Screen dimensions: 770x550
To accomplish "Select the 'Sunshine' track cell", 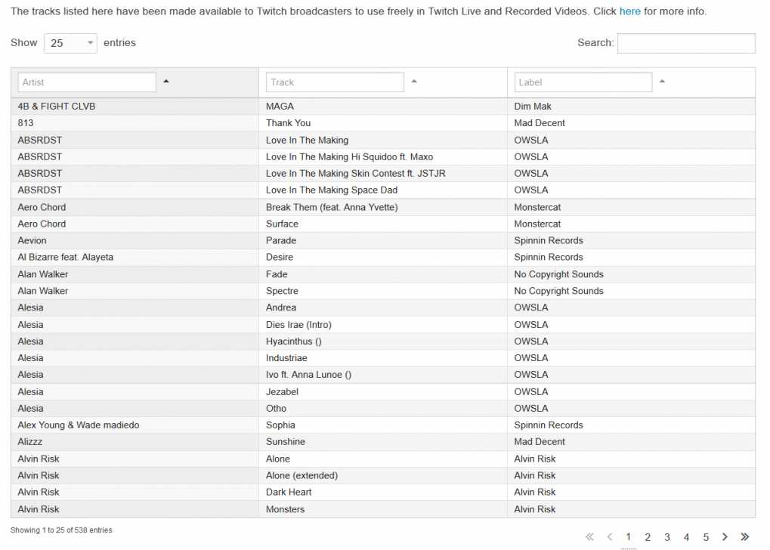I will click(x=382, y=442).
